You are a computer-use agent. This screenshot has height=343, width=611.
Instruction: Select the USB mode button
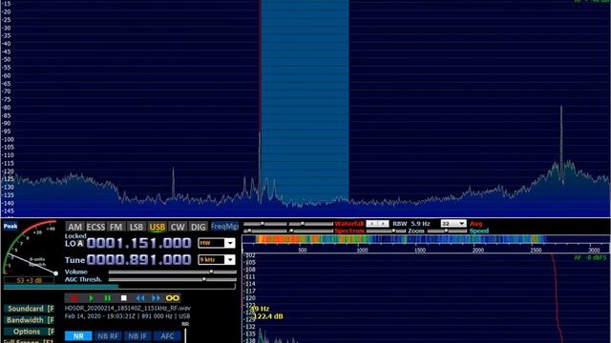157,227
